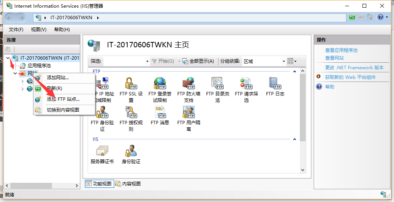Click the 查看网站 link
This screenshot has width=394, height=202.
pos(334,58)
